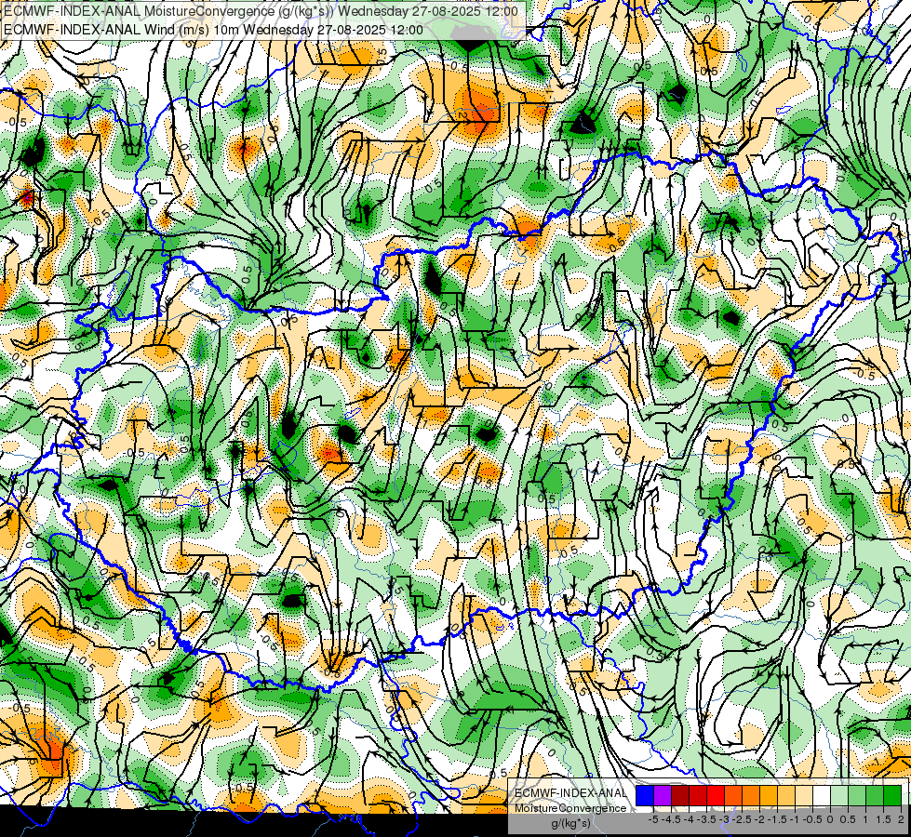This screenshot has width=911, height=837.
Task: Pick the darkest green swatch left of 2
Action: coord(892,796)
